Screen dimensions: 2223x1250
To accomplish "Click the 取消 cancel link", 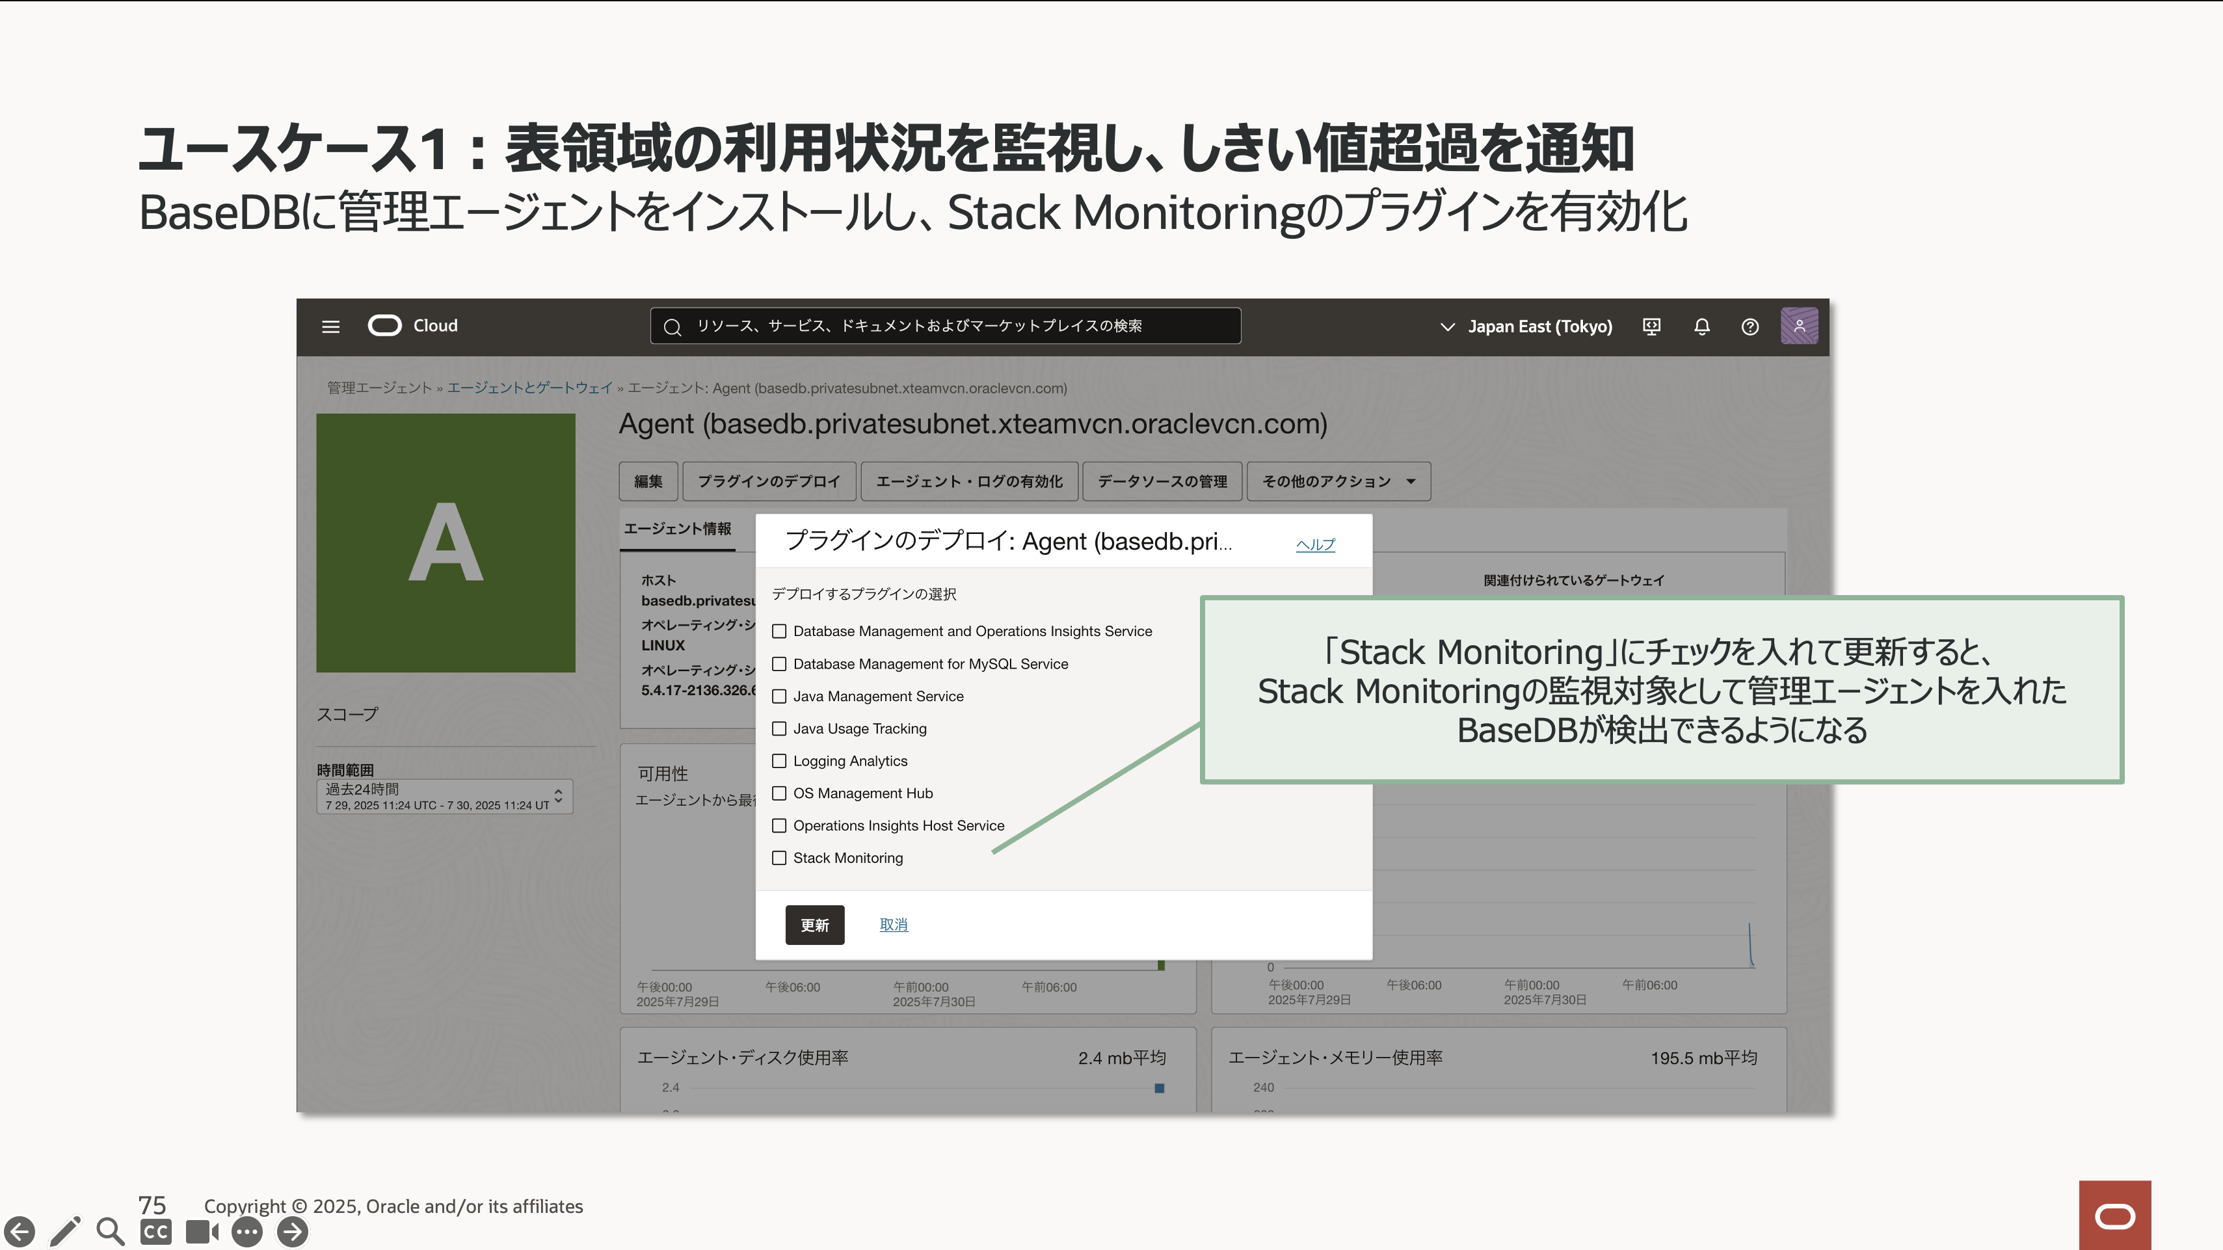I will [x=893, y=925].
